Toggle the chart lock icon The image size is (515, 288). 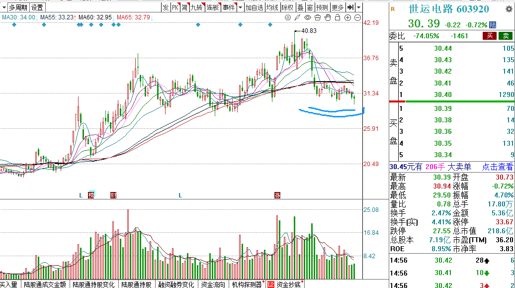point(337,18)
